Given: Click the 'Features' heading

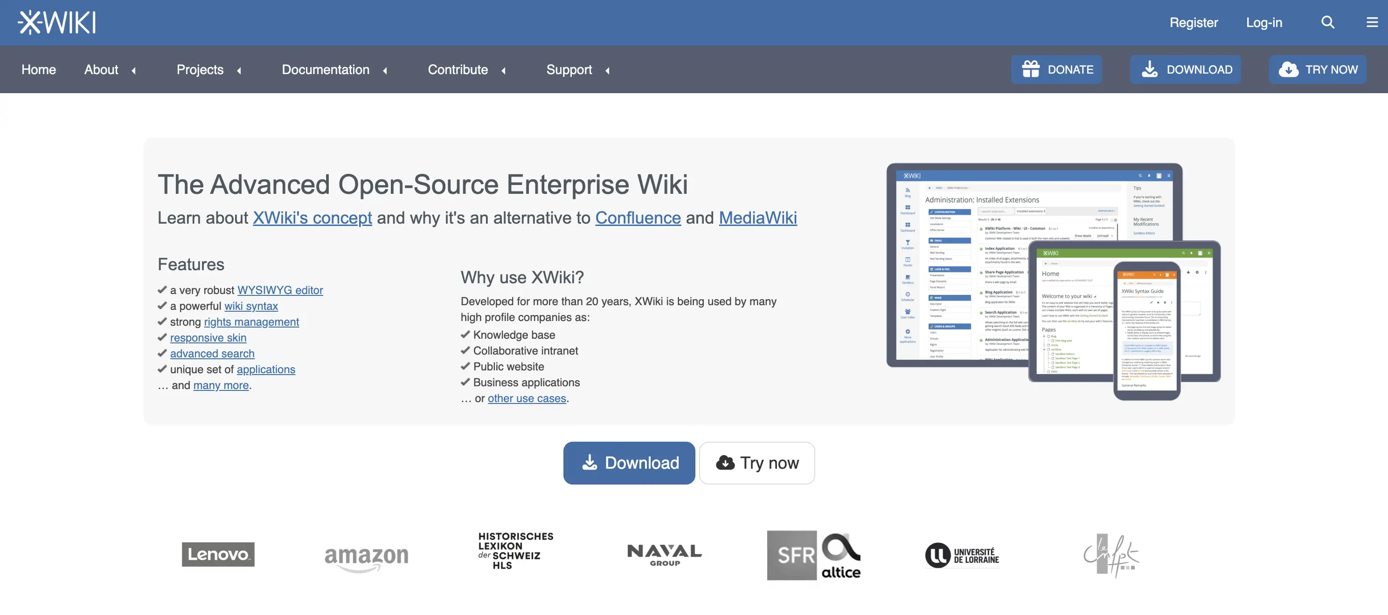Looking at the screenshot, I should 191,264.
